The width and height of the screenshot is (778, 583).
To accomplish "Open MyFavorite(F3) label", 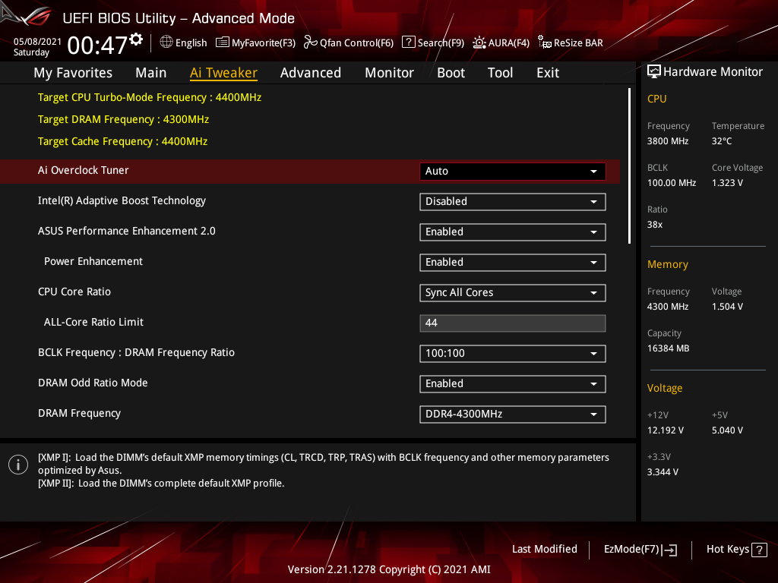I will coord(264,43).
